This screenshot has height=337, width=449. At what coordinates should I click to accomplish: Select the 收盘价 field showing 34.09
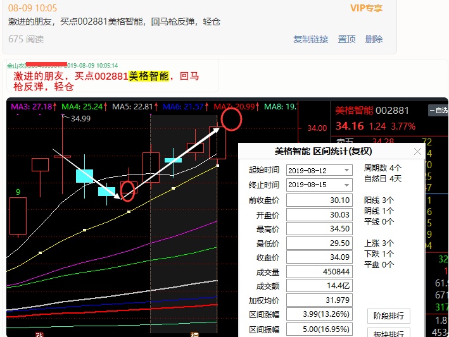coord(319,257)
